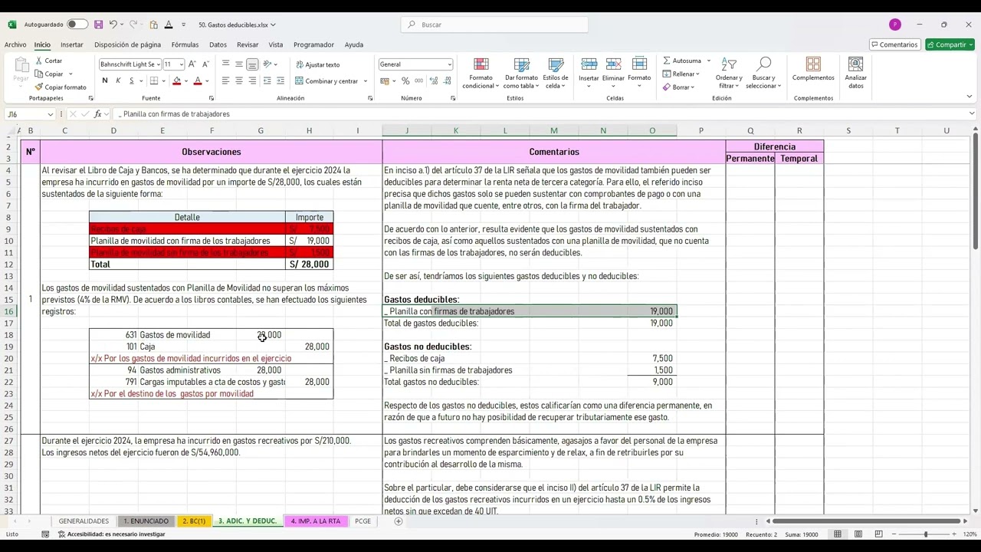Increase font size with the larger A icon

click(x=192, y=64)
